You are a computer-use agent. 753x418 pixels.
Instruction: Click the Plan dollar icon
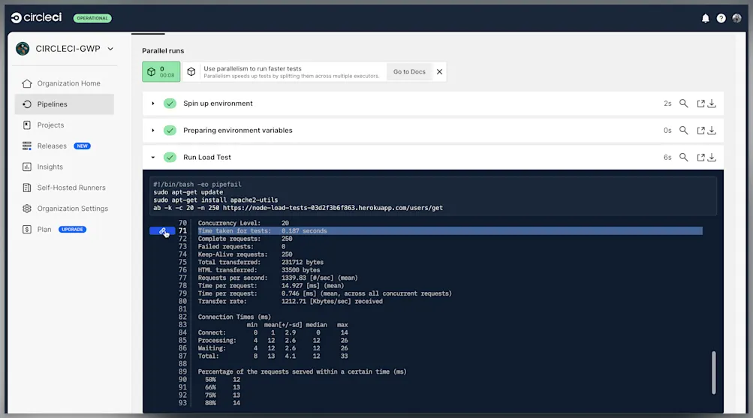coord(27,230)
